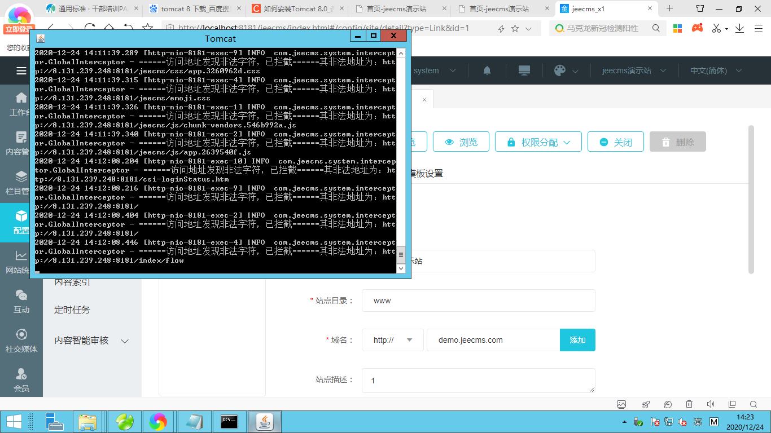Viewport: 771px width, 433px height.
Task: Open the 互动 sidebar section
Action: [x=21, y=302]
